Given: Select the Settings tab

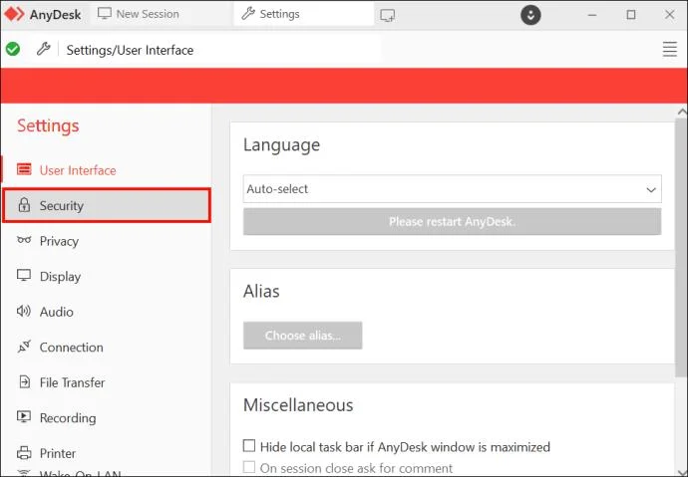Looking at the screenshot, I should point(304,14).
